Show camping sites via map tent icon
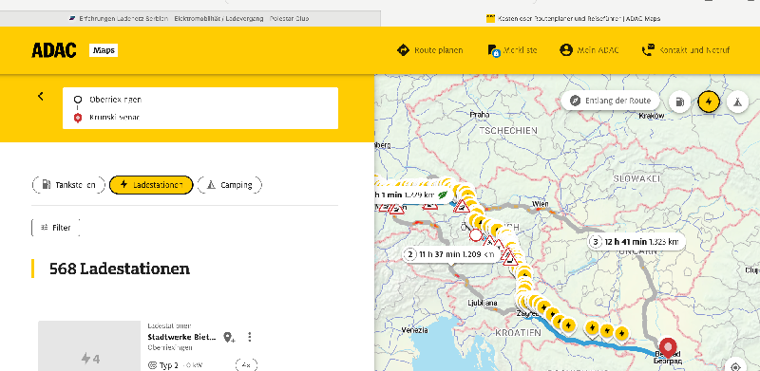760x371 pixels. [737, 102]
